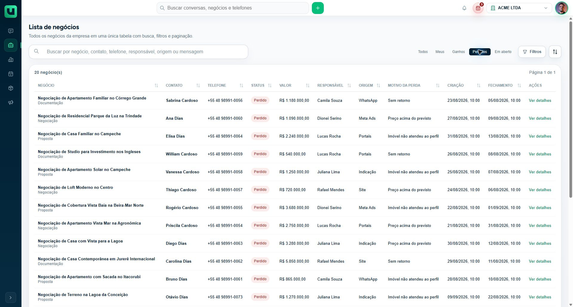573x307 pixels.
Task: Expand the sidebar with the chevron button
Action: click(x=11, y=297)
